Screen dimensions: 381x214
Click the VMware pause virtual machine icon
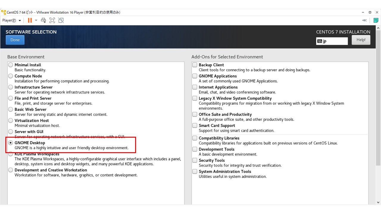click(x=30, y=20)
